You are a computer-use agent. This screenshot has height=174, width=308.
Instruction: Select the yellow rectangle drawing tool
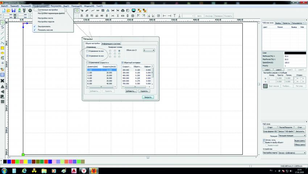3,48
